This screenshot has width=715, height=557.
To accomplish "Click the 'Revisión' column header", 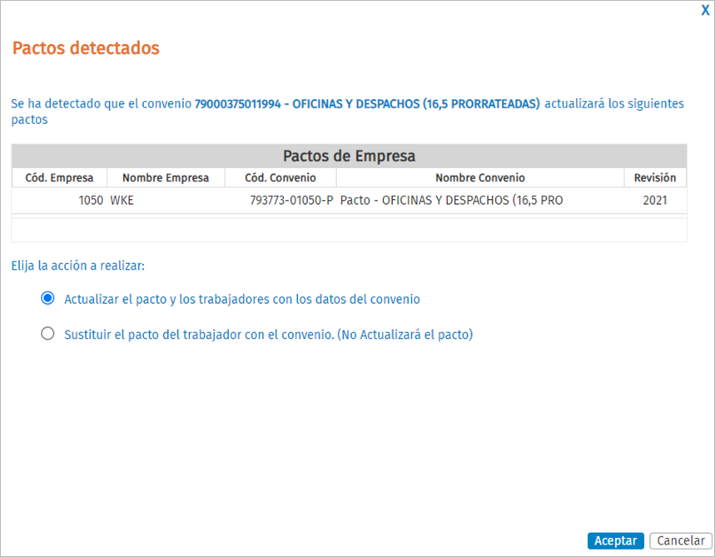I will tap(655, 177).
